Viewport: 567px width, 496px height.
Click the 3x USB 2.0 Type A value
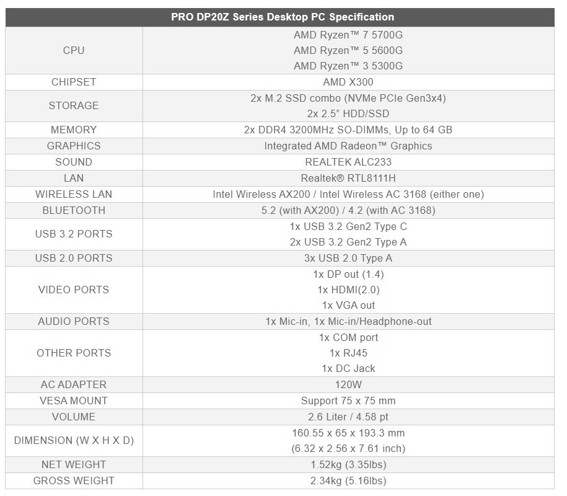[348, 258]
